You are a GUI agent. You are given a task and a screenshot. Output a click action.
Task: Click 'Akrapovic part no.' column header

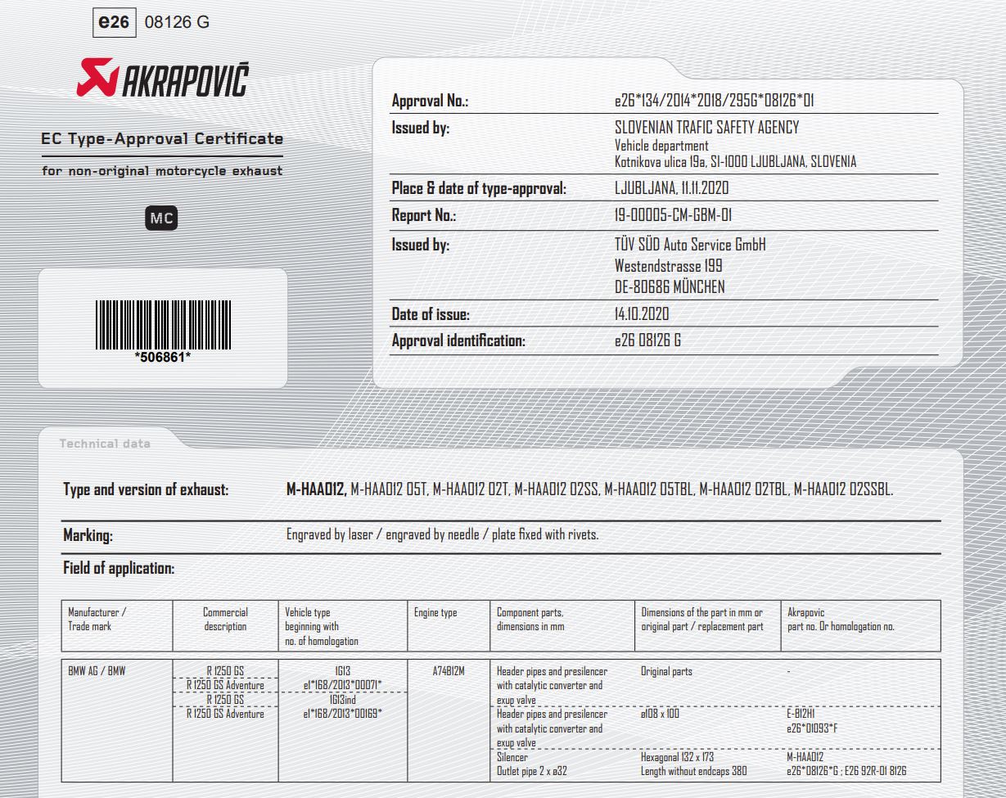[841, 620]
